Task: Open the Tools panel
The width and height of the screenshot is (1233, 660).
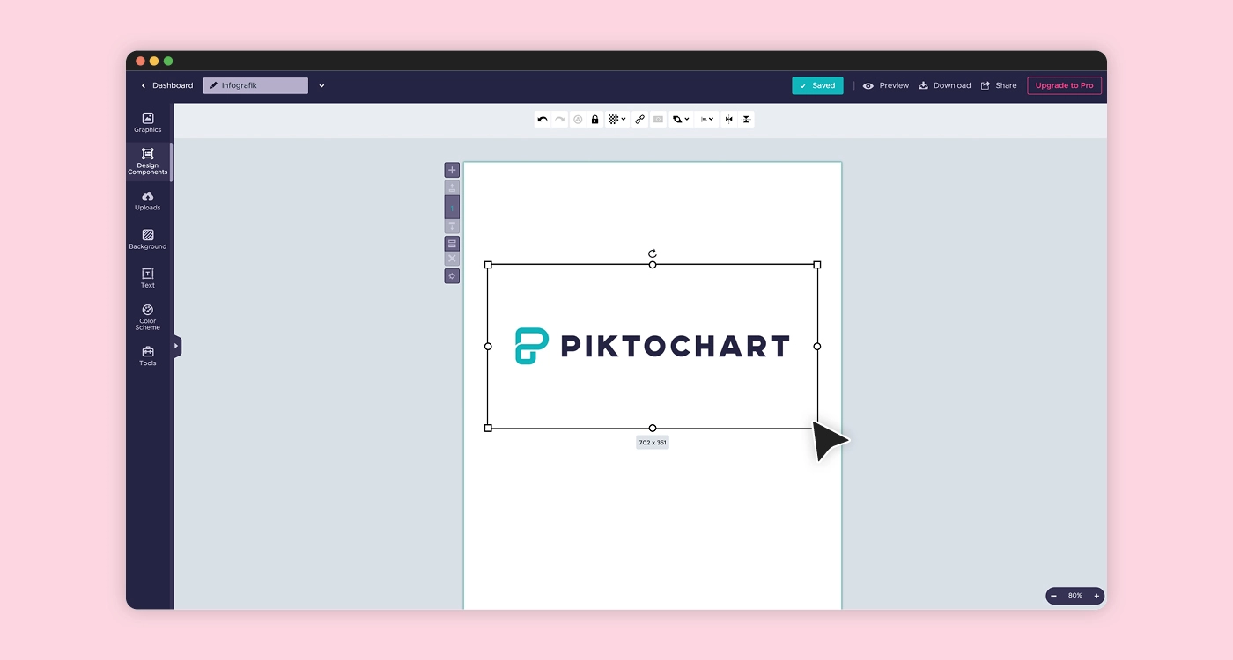Action: pyautogui.click(x=148, y=356)
